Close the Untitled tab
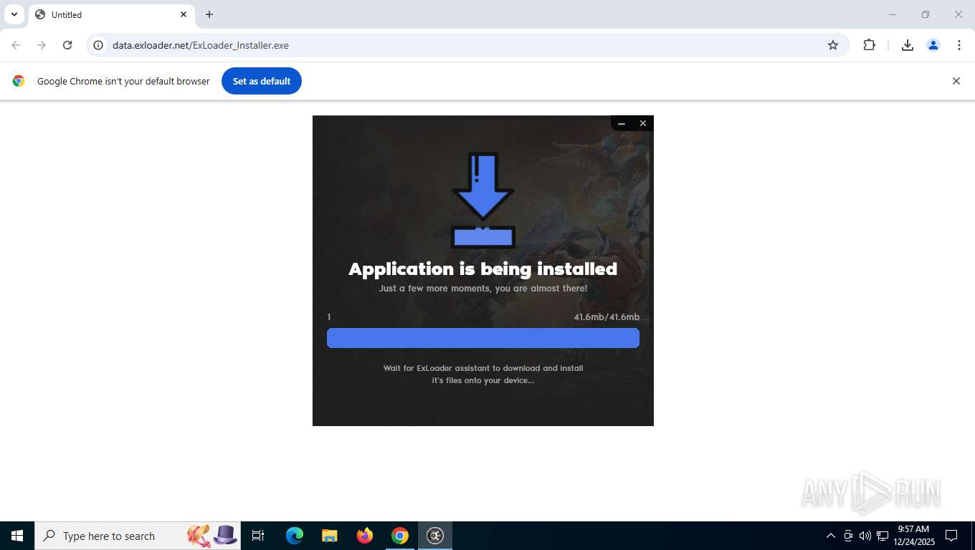This screenshot has width=975, height=550. [184, 14]
